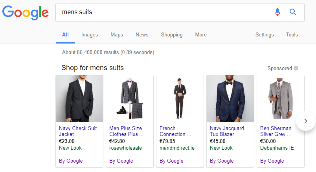This screenshot has height=172, width=316.
Task: Open the Navy Jacquard Tux Blazer image
Action: point(230,99)
